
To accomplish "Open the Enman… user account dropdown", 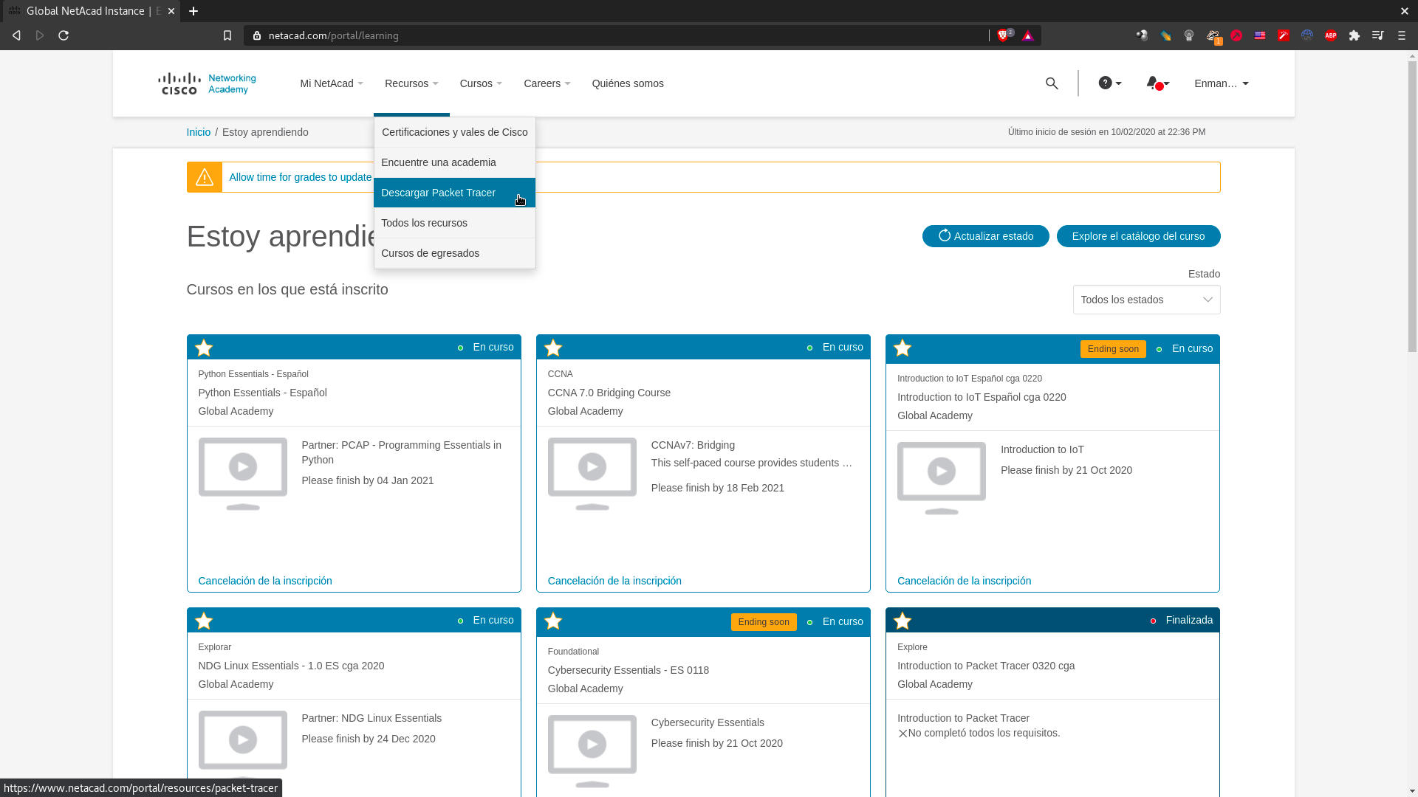I will 1222,83.
